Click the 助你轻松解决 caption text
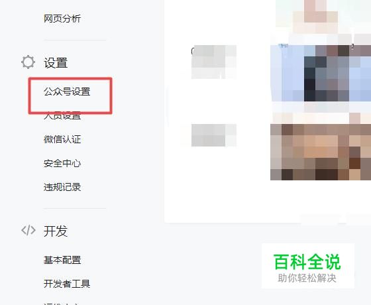371x305 pixels. click(307, 278)
